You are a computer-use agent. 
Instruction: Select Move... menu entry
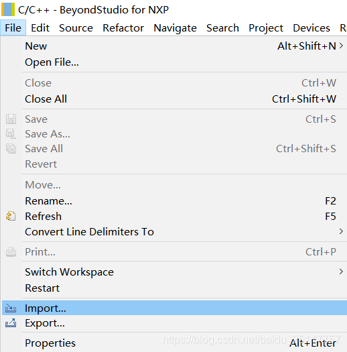click(173, 185)
